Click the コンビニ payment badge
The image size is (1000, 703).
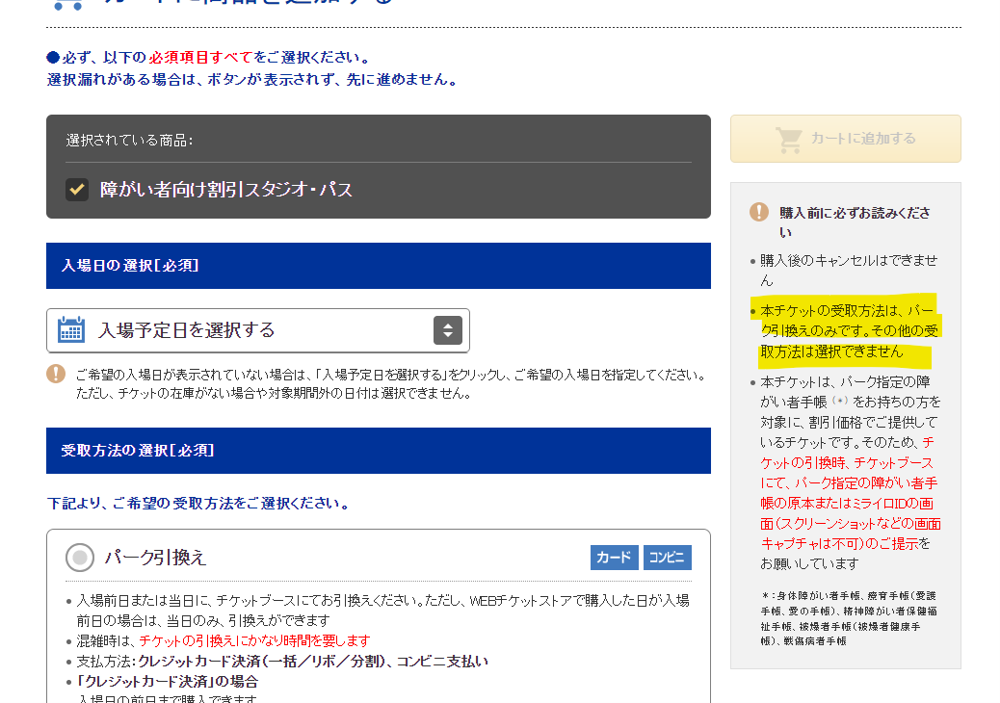click(x=667, y=558)
